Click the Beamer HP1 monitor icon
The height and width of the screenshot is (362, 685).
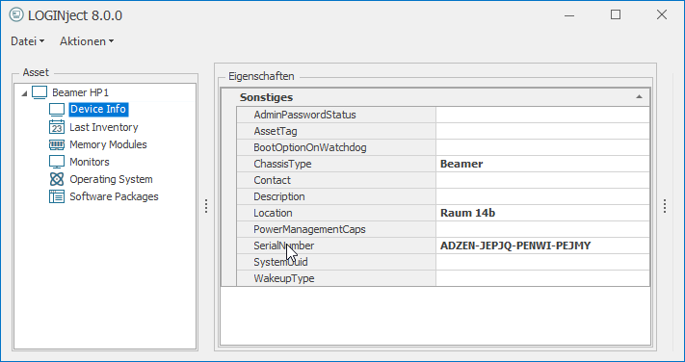click(x=40, y=92)
